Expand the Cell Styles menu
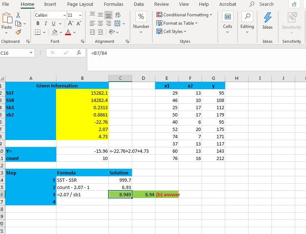Image resolution: width=306 pixels, height=234 pixels. [x=171, y=31]
